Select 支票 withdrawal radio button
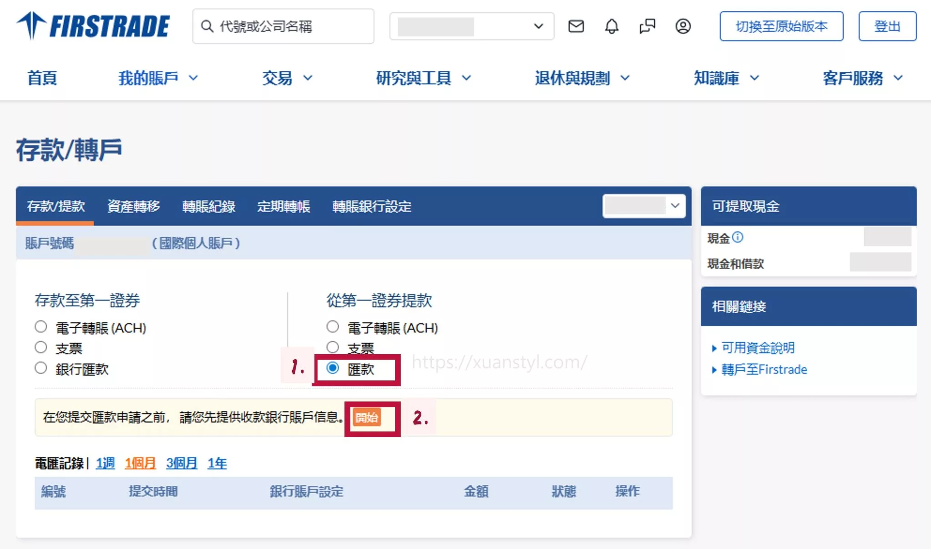The width and height of the screenshot is (931, 549). click(x=333, y=348)
